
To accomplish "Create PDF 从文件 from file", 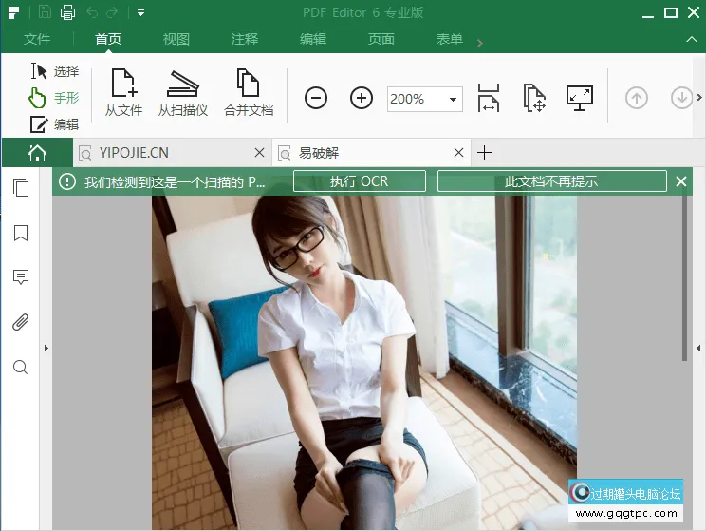I will pos(123,93).
